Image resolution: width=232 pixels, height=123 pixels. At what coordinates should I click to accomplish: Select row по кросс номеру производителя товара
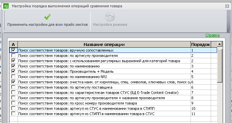coord(78,103)
